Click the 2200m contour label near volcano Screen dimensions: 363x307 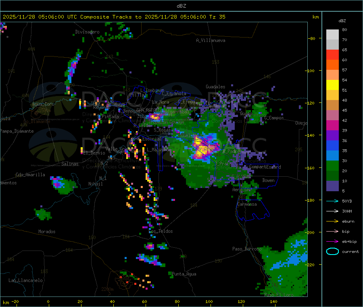point(107,289)
